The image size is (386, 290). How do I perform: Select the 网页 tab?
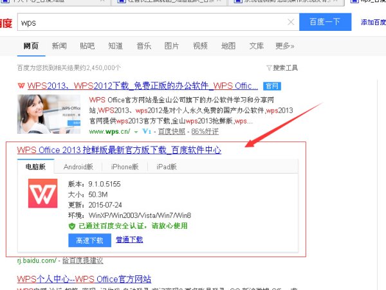(x=31, y=46)
